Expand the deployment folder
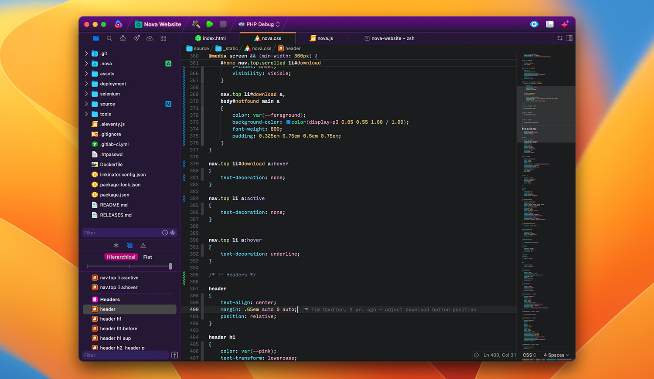The image size is (654, 379). tap(86, 84)
